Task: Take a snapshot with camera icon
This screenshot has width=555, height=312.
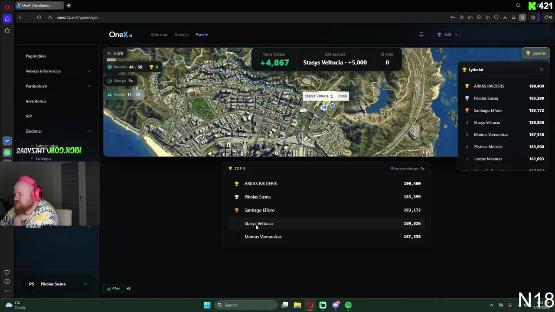Action: 470,17
